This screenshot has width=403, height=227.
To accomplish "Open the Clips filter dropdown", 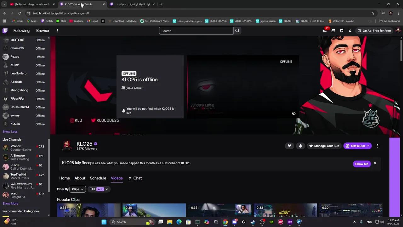I will 77,189.
